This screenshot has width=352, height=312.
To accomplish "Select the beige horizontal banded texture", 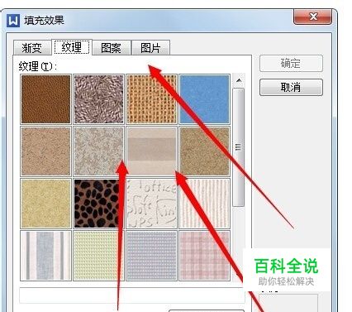I will point(151,151).
